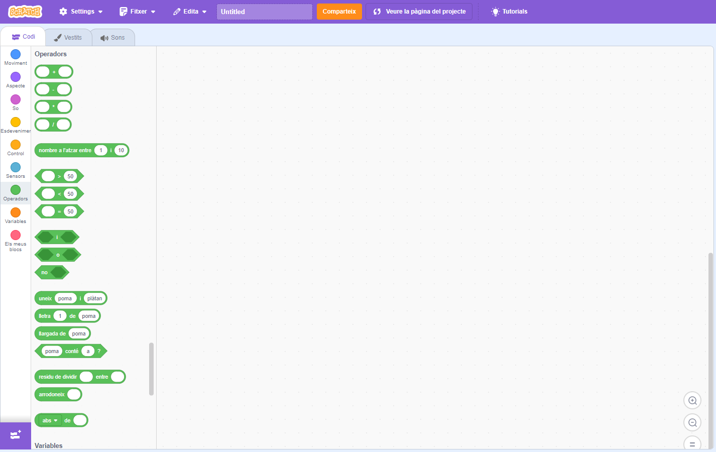Switch to the Vestits tab
The height and width of the screenshot is (452, 716).
point(68,38)
